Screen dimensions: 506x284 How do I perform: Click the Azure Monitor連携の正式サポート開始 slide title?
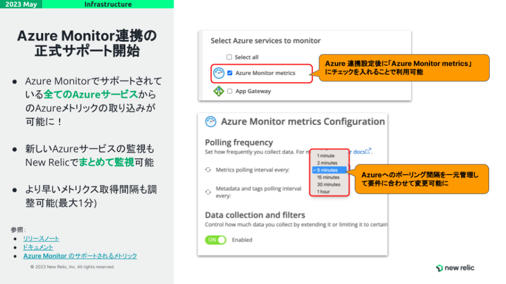pos(87,43)
